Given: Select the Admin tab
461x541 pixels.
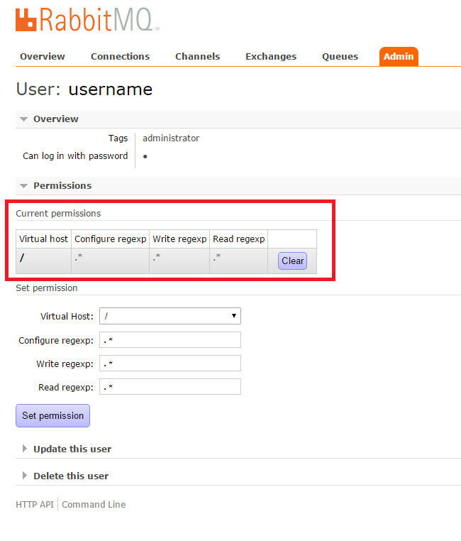Looking at the screenshot, I should (x=398, y=57).
